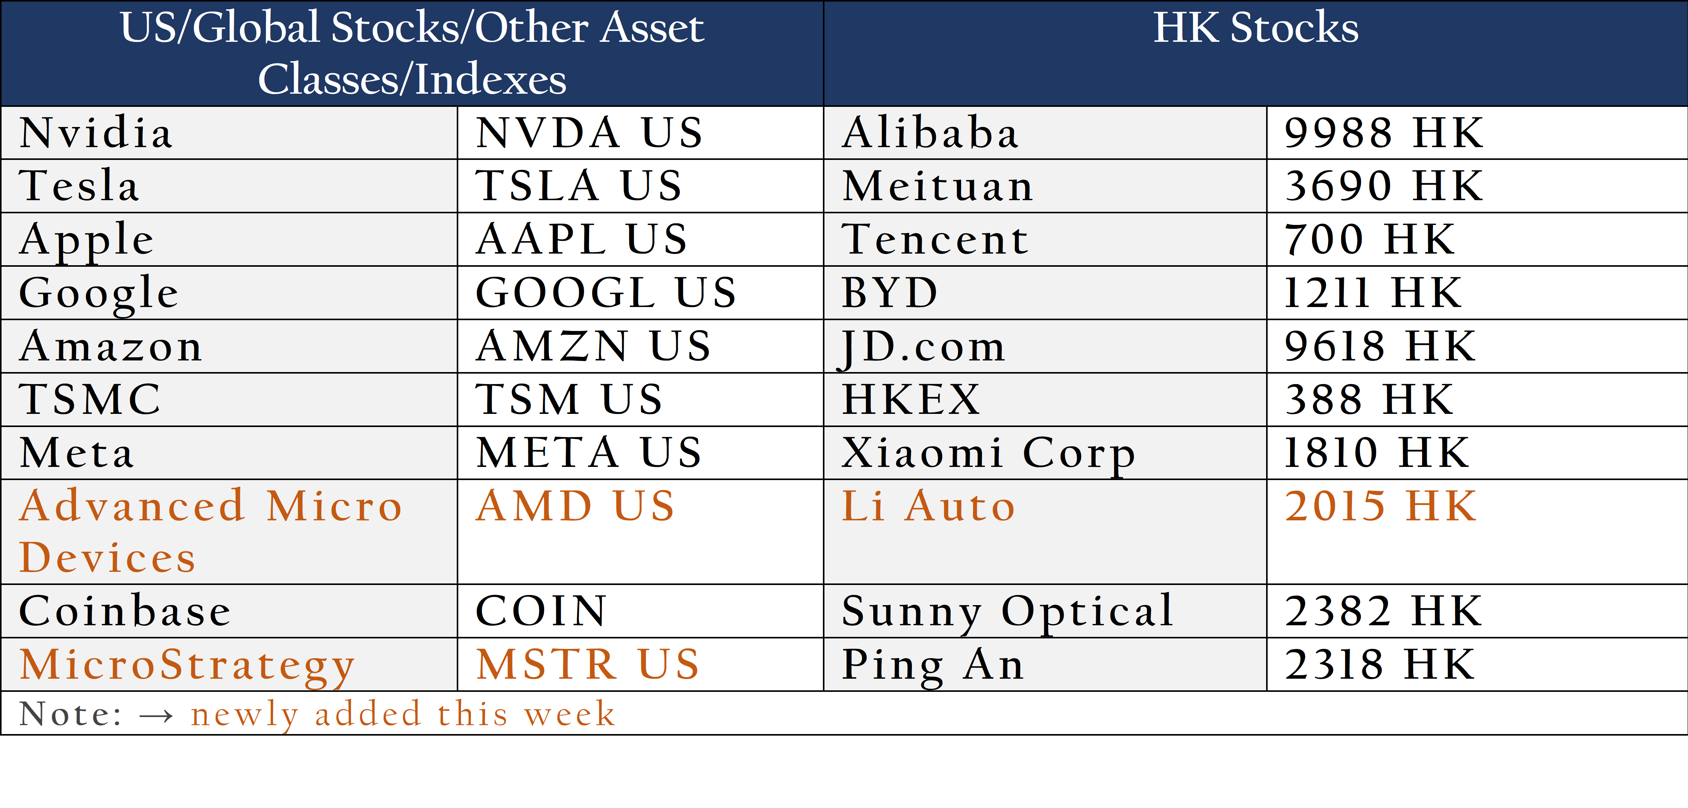1688x808 pixels.
Task: Click the 'newly added this week' note
Action: 402,714
